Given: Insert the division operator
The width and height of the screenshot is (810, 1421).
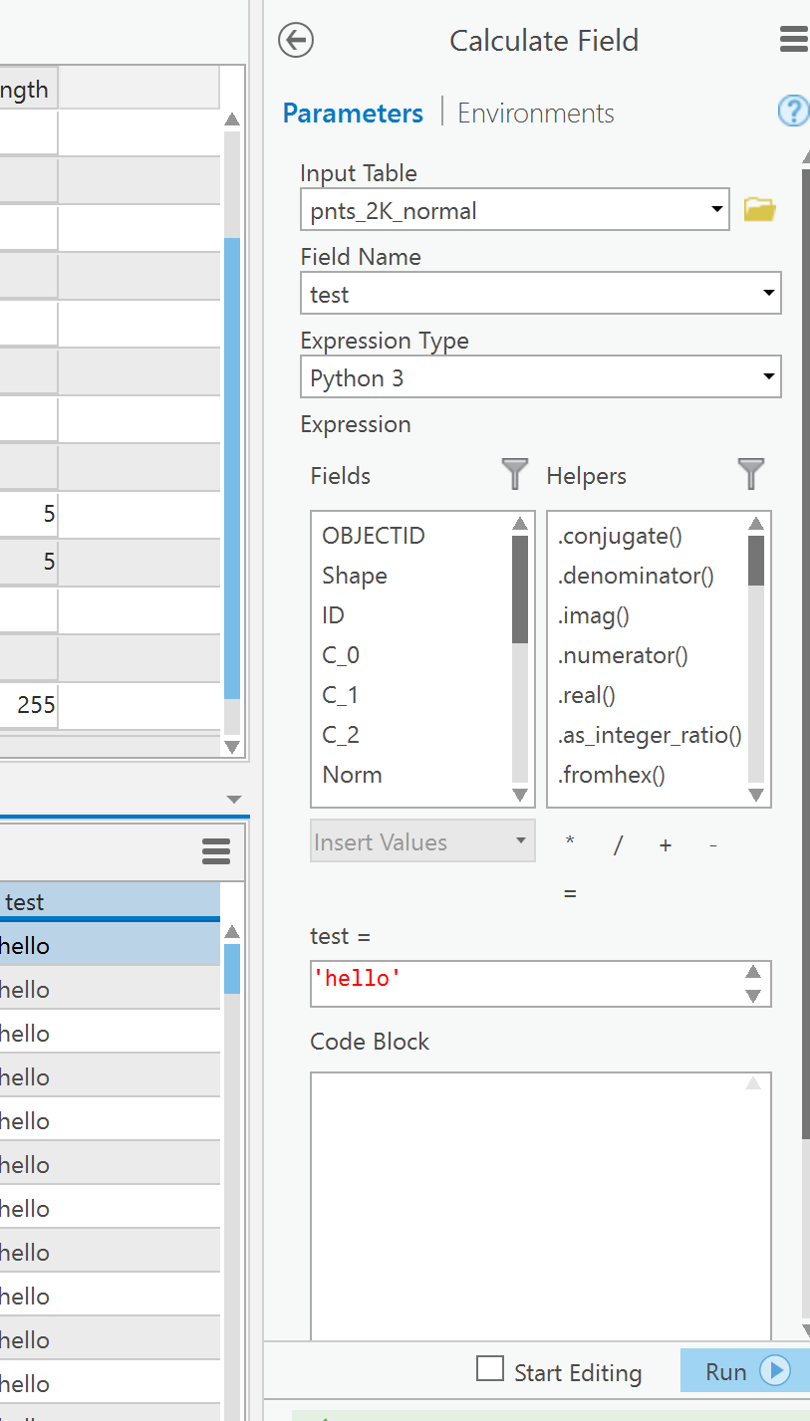Looking at the screenshot, I should click(x=618, y=845).
